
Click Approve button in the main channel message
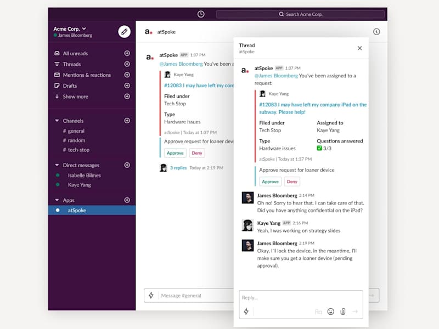[175, 153]
